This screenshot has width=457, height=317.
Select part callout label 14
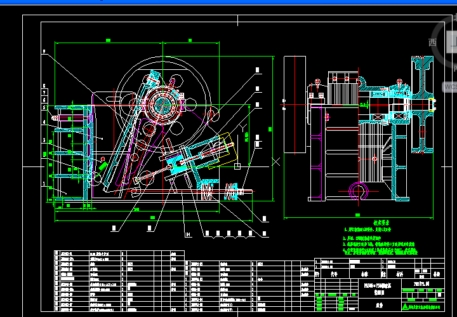(x=189, y=234)
